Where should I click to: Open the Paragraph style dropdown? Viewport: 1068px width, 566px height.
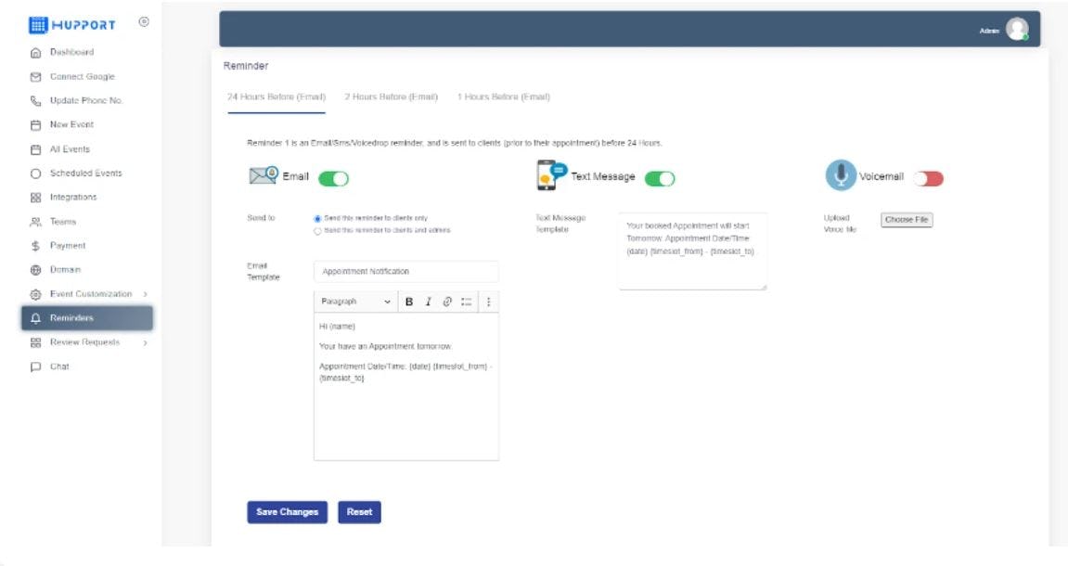point(352,302)
